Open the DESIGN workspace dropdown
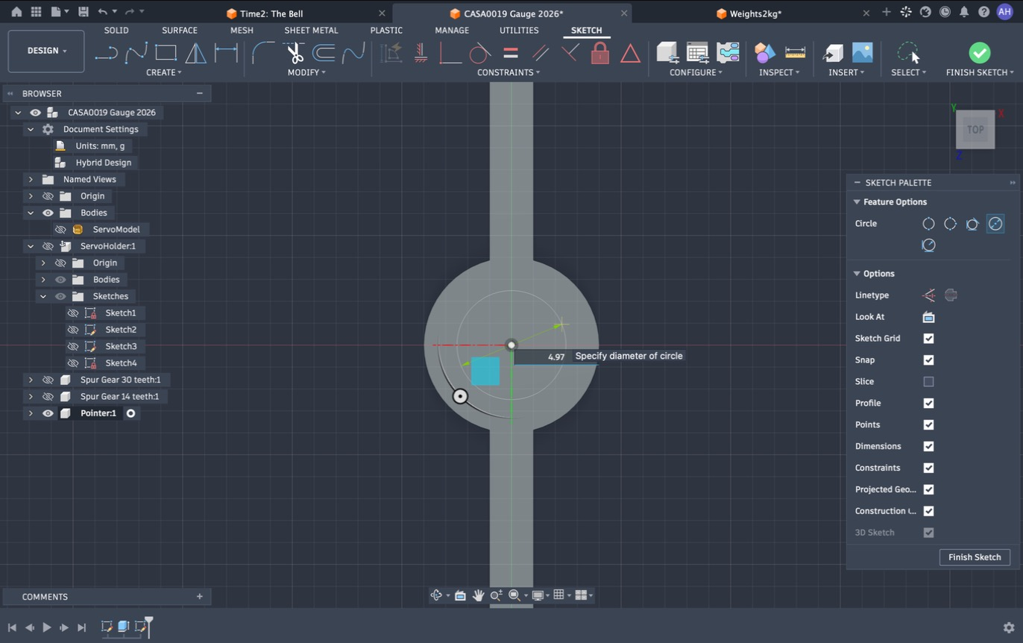The image size is (1023, 643). pos(46,51)
